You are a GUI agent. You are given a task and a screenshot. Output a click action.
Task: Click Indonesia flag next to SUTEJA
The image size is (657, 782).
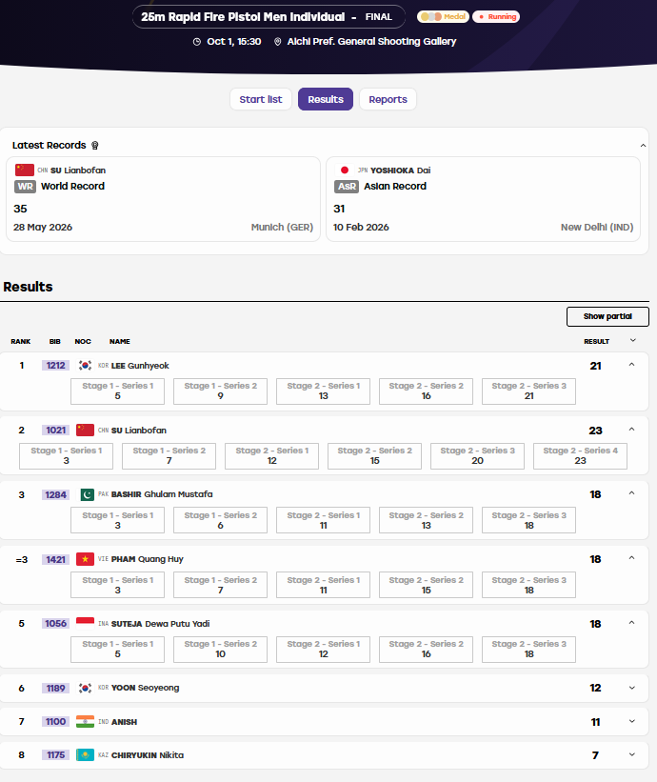click(85, 622)
